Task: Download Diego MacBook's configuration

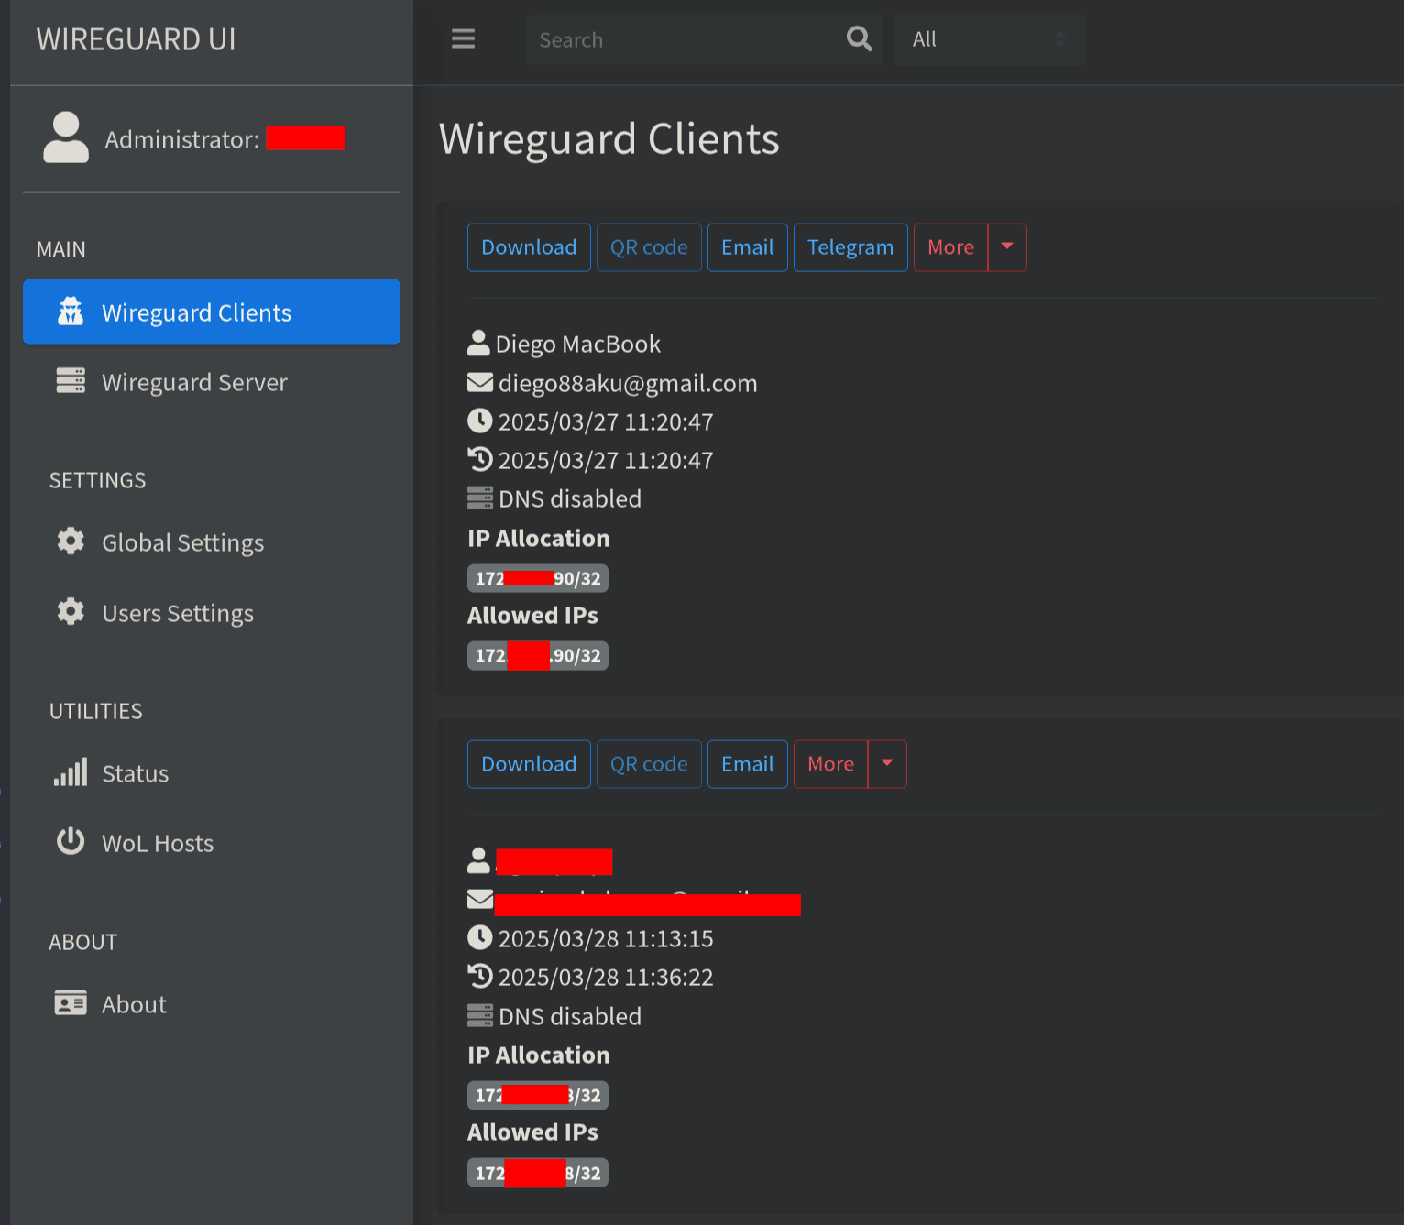Action: click(529, 246)
